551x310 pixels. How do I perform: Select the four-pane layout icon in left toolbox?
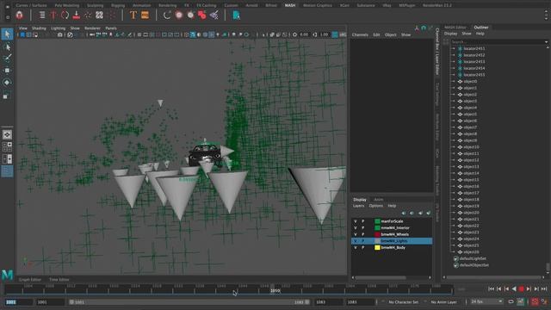click(x=7, y=146)
